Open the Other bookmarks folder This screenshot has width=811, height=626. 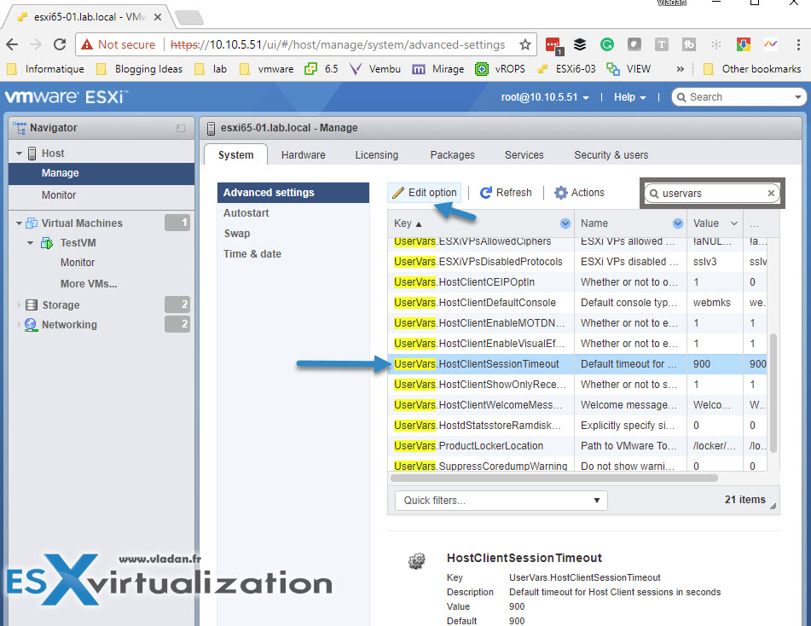(752, 69)
